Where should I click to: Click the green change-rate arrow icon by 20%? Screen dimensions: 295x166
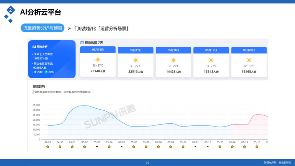46,72
